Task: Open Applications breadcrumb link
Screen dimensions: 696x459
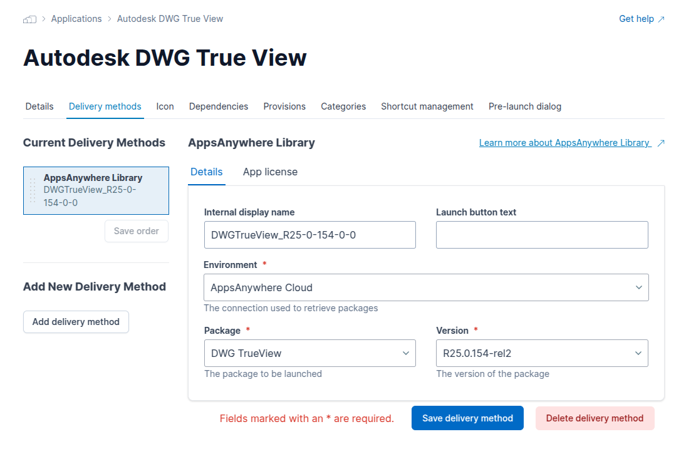Action: point(76,19)
